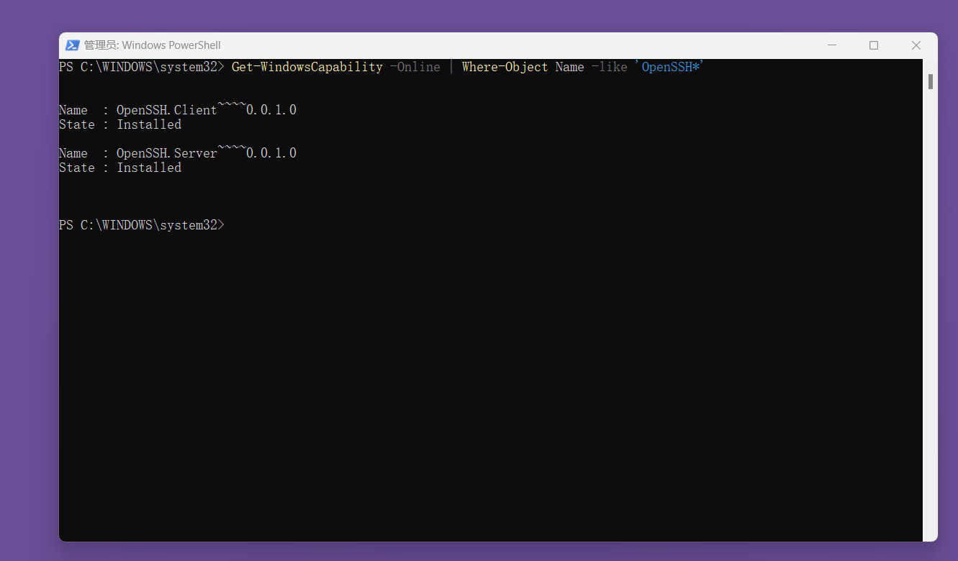Click the first PS C:\WINDOWS\system32> prompt
The width and height of the screenshot is (958, 561).
[141, 67]
